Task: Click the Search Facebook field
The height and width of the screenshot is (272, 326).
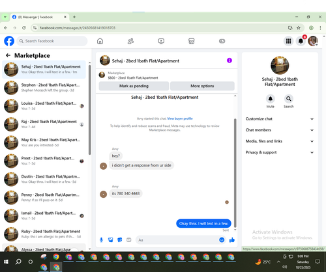Action: [52, 41]
